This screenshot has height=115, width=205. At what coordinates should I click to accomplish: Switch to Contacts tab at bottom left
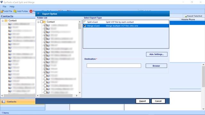[18, 102]
